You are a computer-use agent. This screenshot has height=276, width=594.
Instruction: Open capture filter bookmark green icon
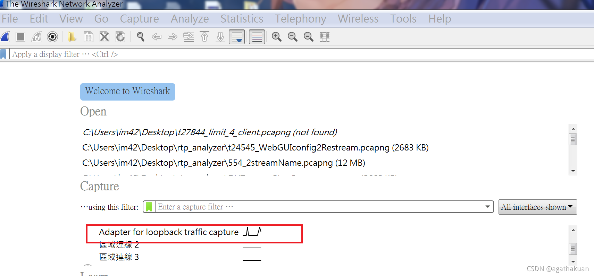[x=149, y=207]
